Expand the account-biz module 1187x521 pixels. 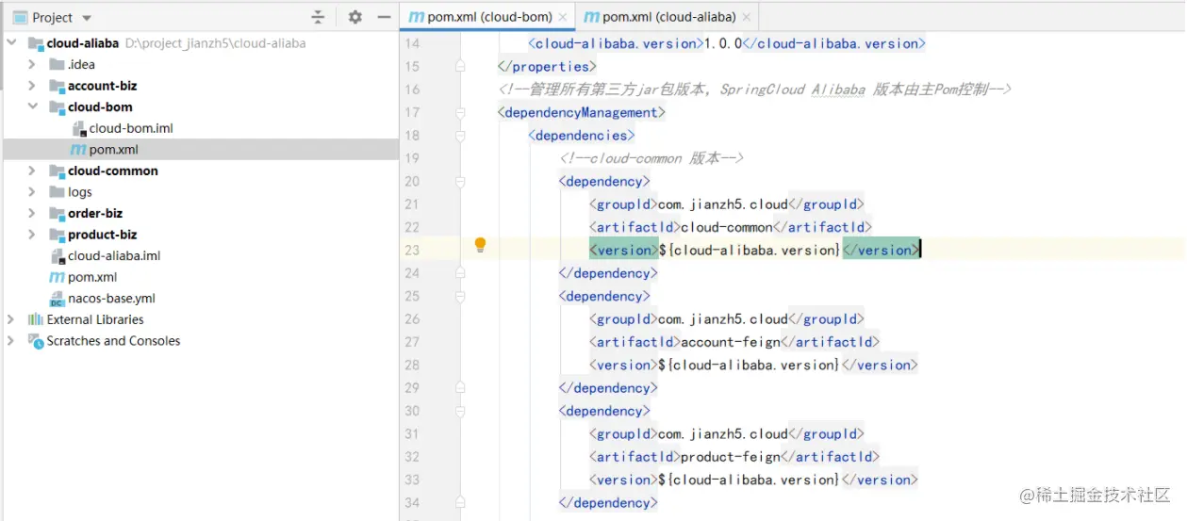(x=32, y=86)
